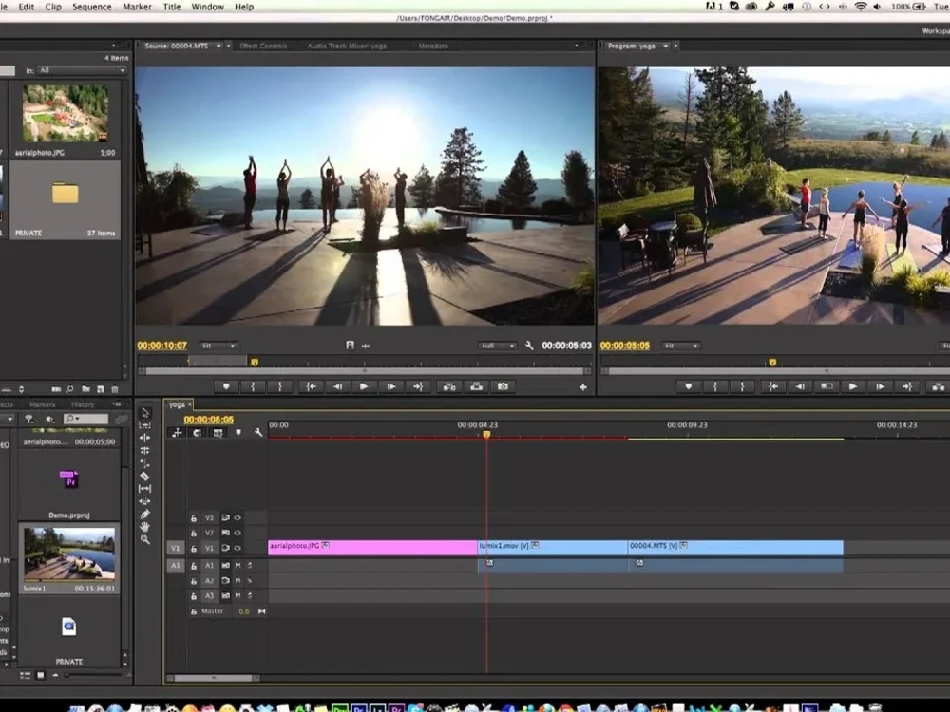Select the Rolling Edit tool
950x712 pixels.
pos(144,450)
